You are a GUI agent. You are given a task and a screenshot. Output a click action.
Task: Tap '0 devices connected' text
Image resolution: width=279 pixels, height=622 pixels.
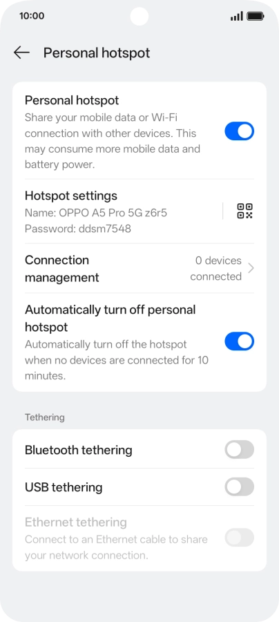point(216,269)
